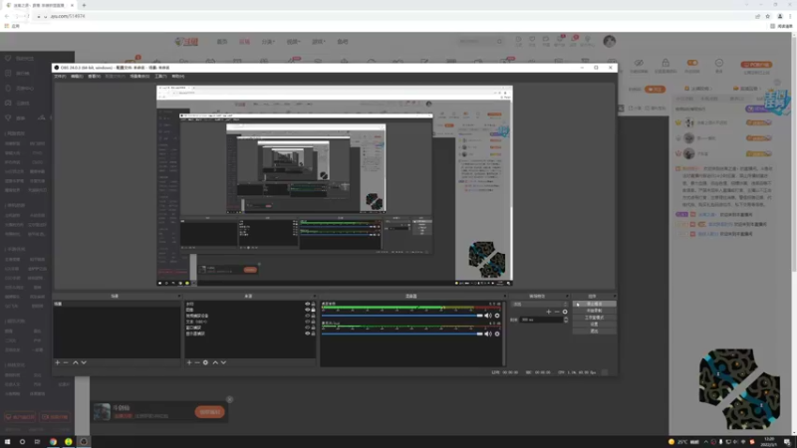The width and height of the screenshot is (797, 448).
Task: Open transition properties gear icon
Action: 565,312
